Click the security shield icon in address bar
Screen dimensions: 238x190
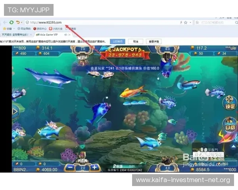[27, 23]
